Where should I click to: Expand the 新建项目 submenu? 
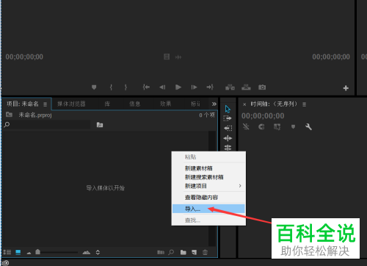[208, 186]
